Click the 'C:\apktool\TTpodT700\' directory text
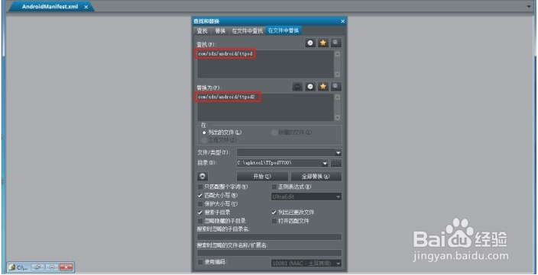The image size is (538, 275). coord(264,164)
